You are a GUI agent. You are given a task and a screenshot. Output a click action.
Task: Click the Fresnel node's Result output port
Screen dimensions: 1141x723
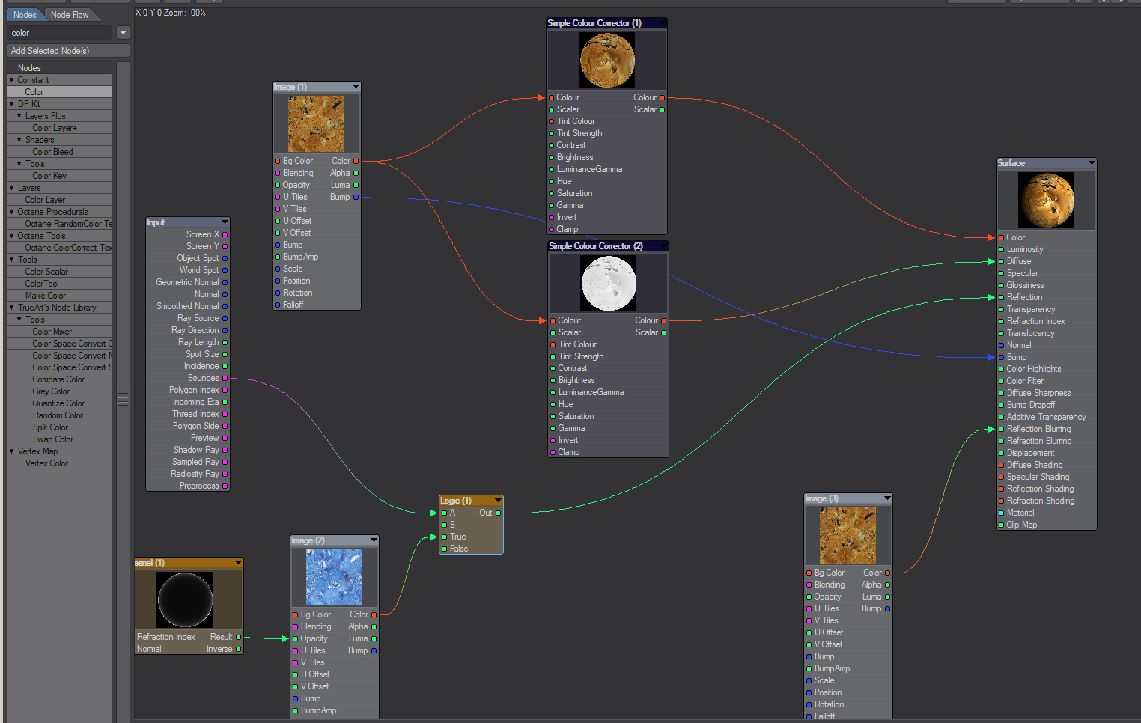click(x=239, y=637)
